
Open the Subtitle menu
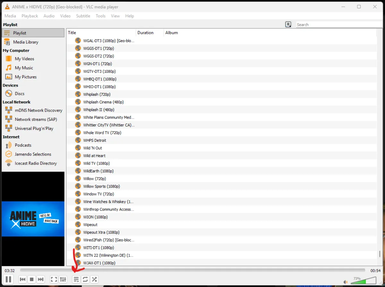pyautogui.click(x=83, y=16)
